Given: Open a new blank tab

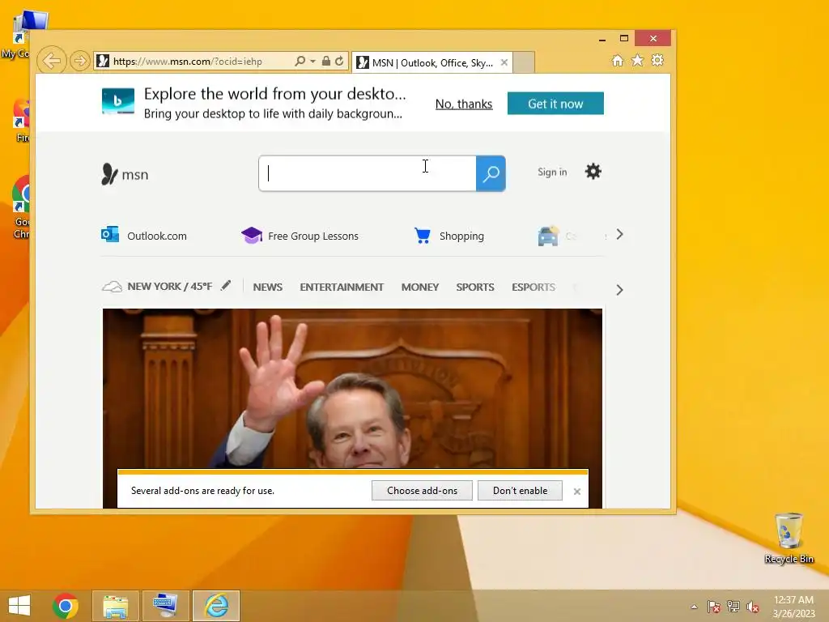Looking at the screenshot, I should pyautogui.click(x=524, y=62).
